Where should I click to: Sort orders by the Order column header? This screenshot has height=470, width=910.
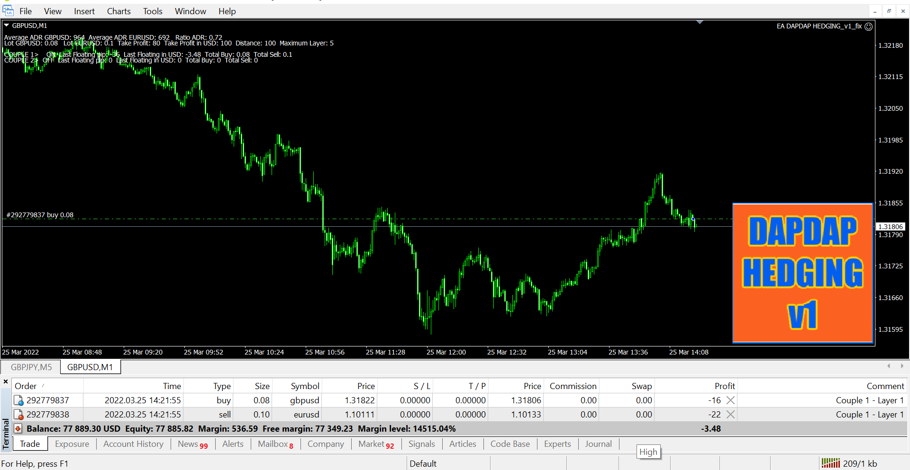(26, 386)
